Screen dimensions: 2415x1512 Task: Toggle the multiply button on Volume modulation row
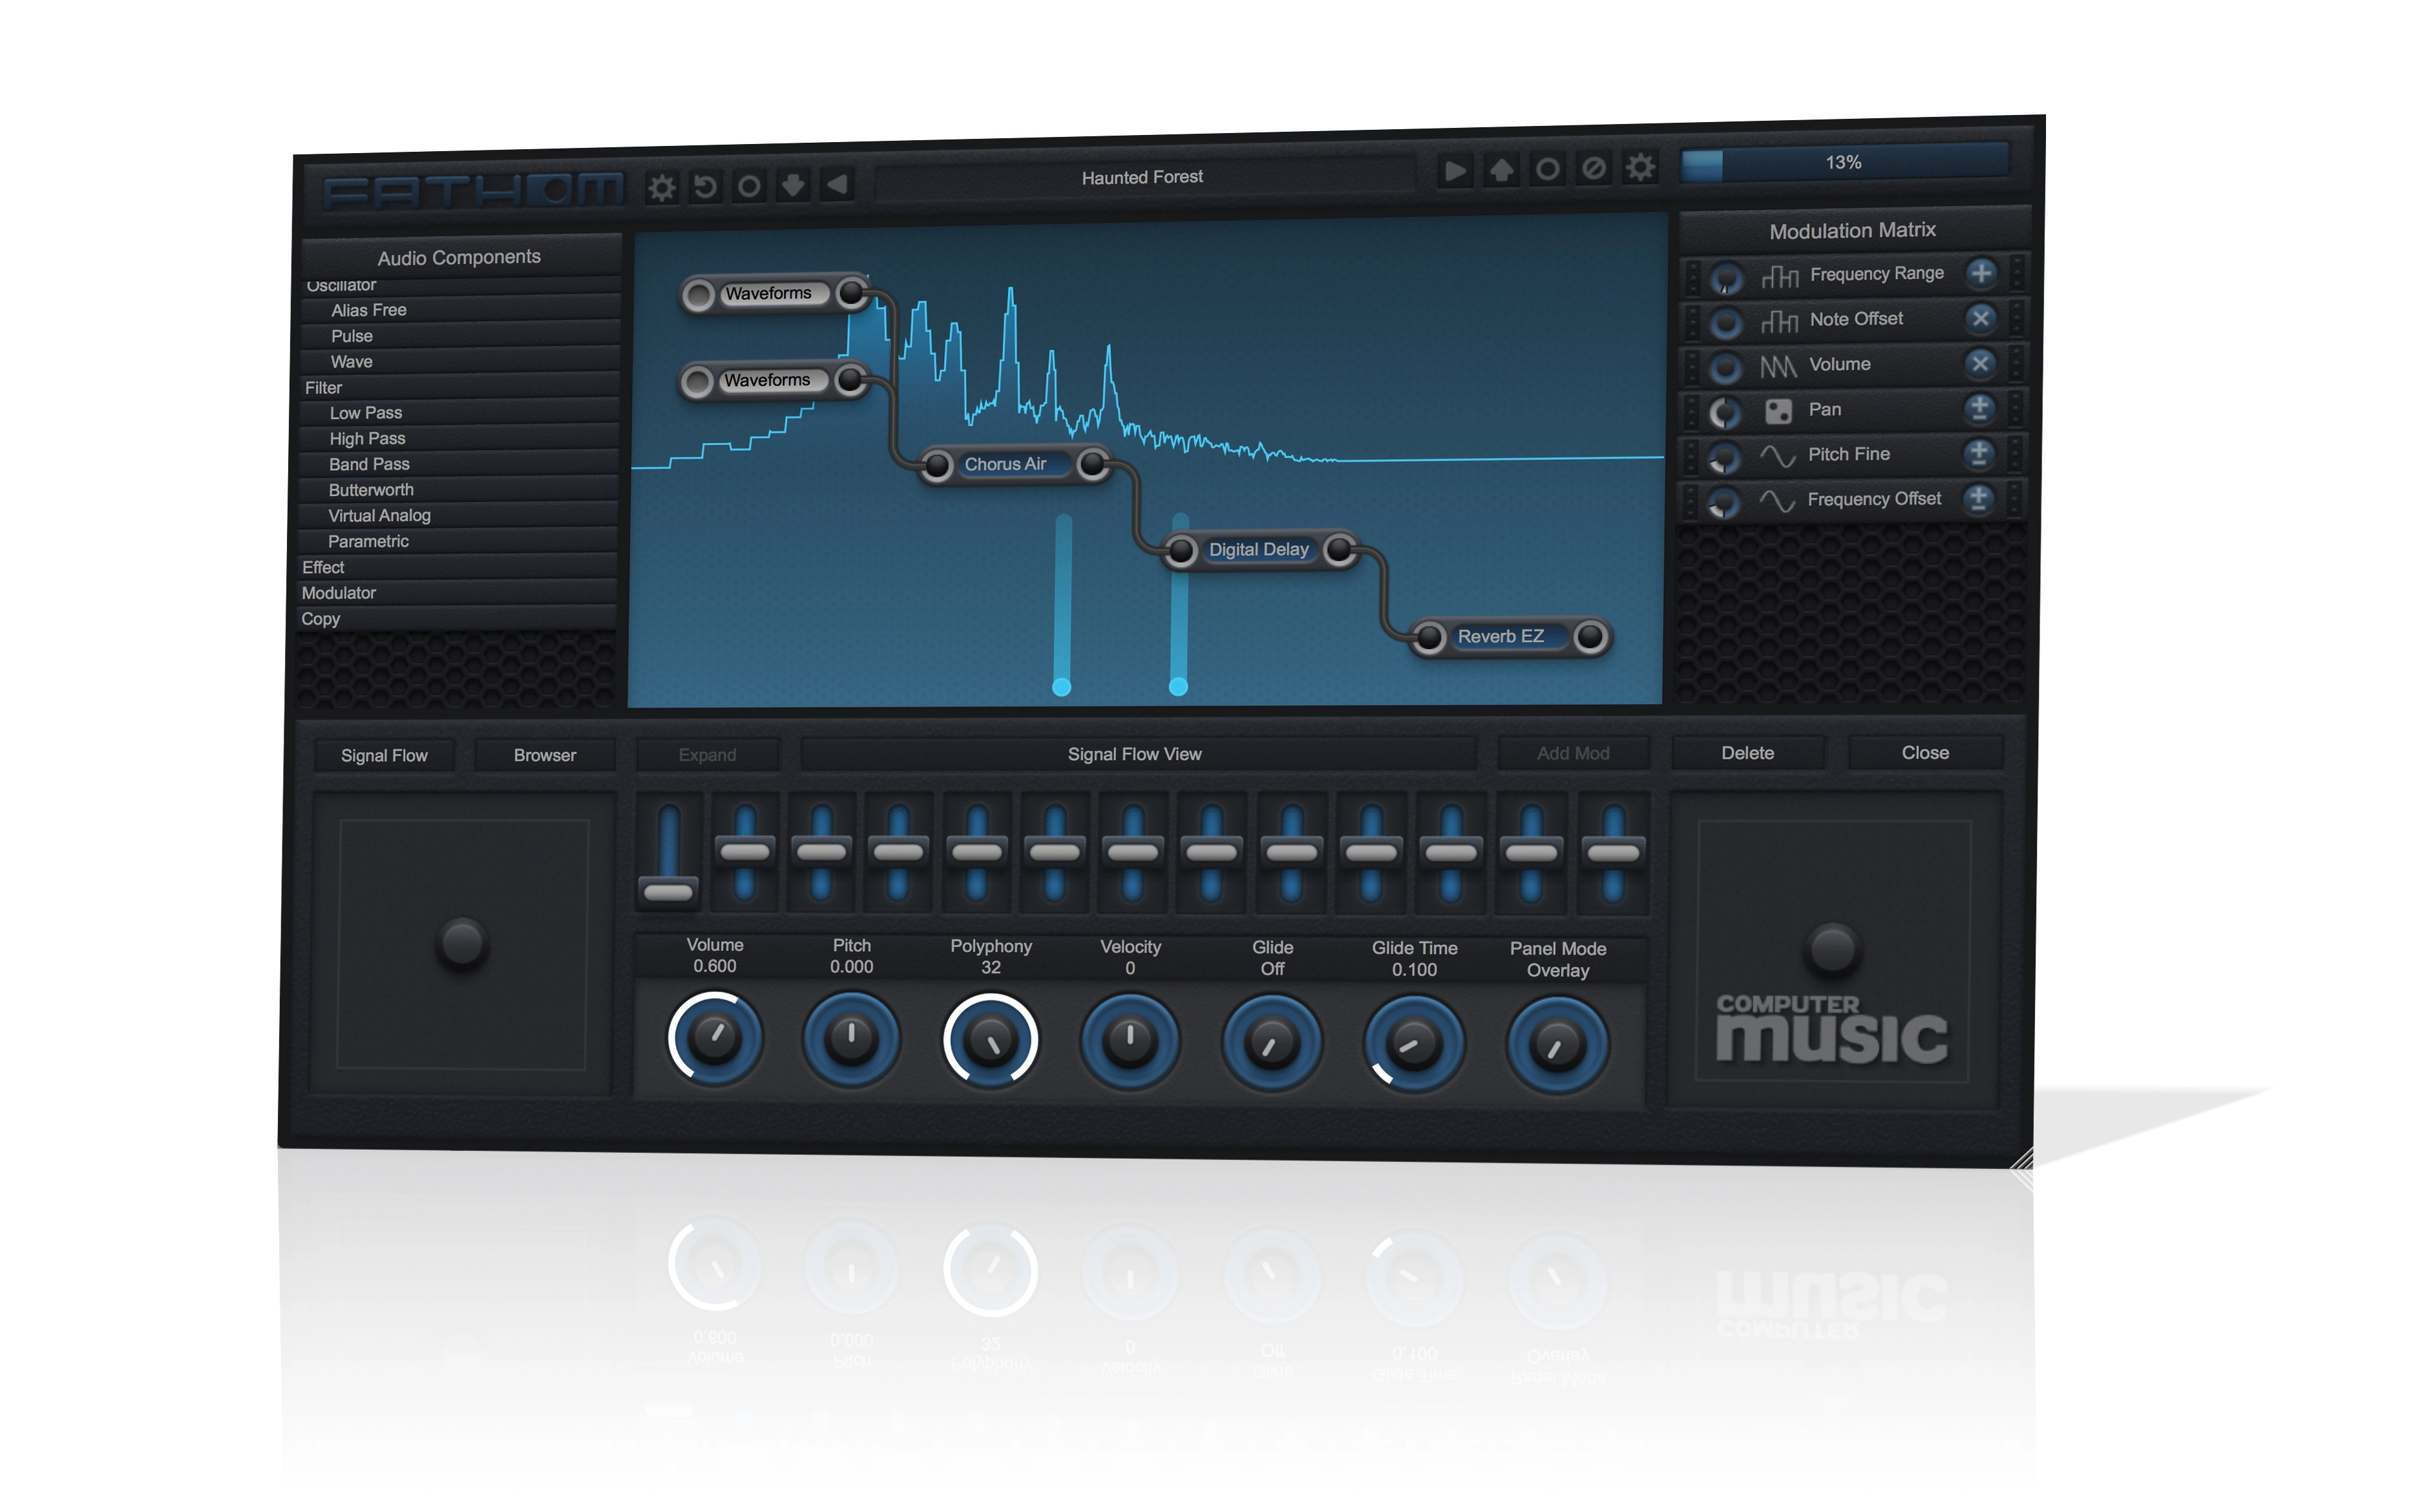click(x=1980, y=363)
